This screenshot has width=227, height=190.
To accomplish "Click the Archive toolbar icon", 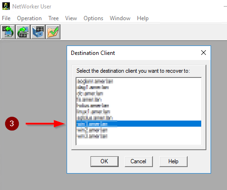I will 38,32.
